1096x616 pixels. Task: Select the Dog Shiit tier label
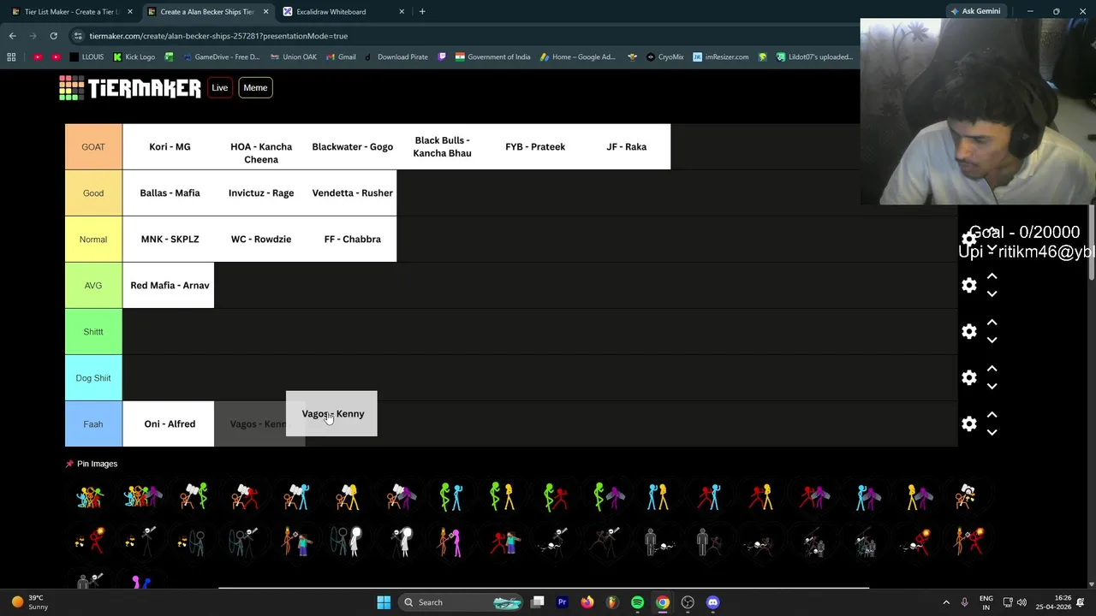(93, 377)
